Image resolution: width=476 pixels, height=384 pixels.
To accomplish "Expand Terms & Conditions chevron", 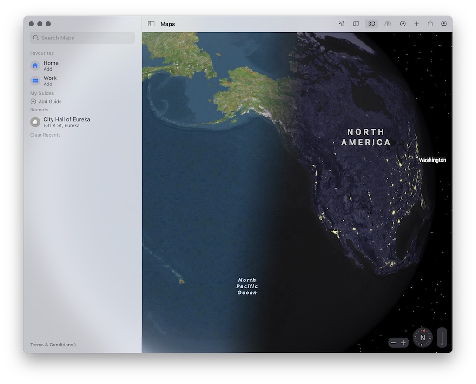I will [75, 345].
